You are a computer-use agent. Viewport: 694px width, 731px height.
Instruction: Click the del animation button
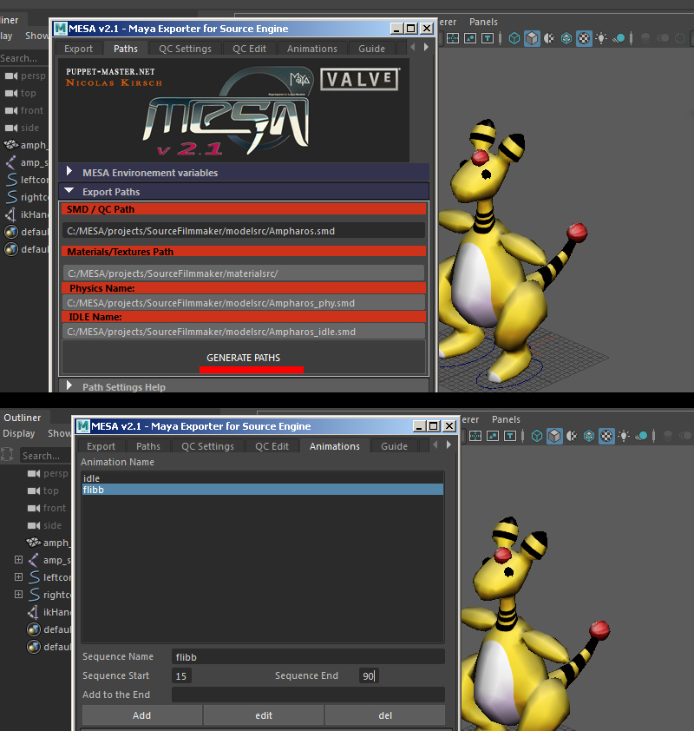385,715
